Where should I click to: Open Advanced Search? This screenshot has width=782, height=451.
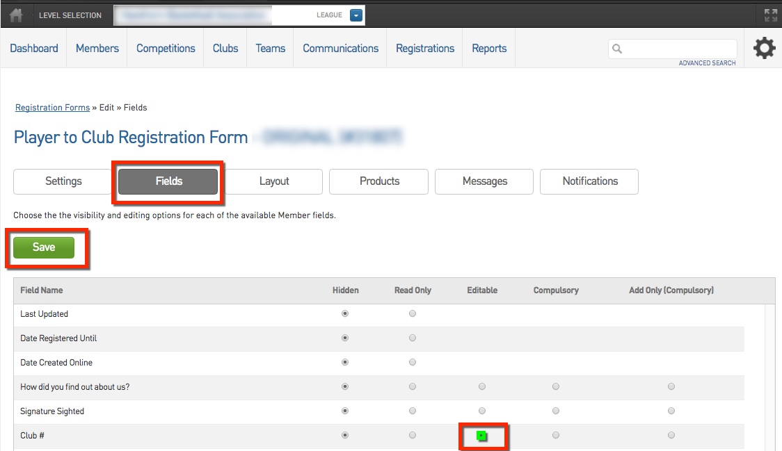(x=707, y=63)
